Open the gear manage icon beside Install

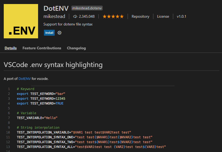(60, 33)
